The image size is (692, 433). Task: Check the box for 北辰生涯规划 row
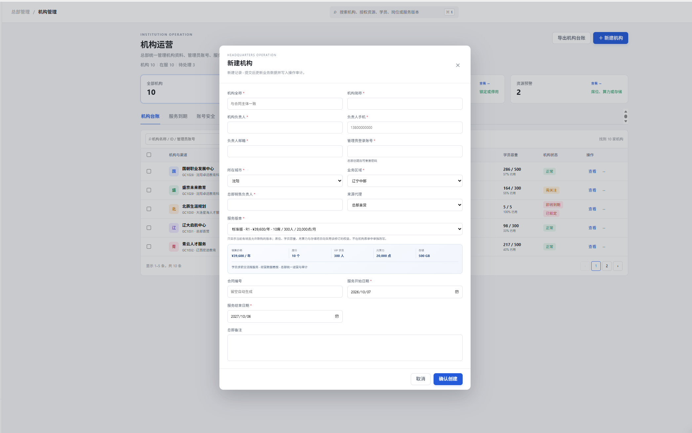click(x=149, y=209)
